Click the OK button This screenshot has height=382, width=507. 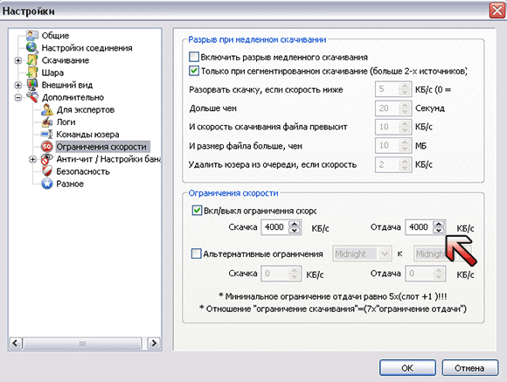(407, 368)
